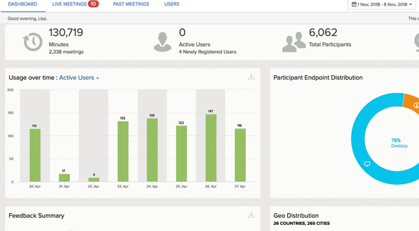Image resolution: width=419 pixels, height=231 pixels.
Task: Click the orange segment icon on donut chart
Action: click(x=416, y=105)
